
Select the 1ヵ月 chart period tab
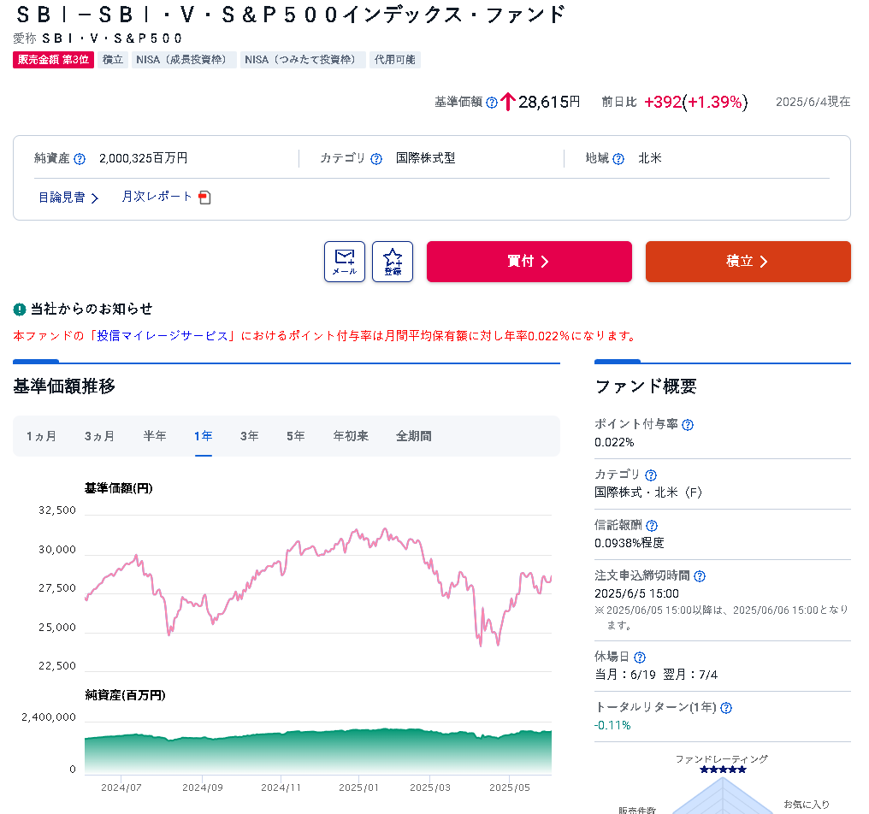(41, 436)
